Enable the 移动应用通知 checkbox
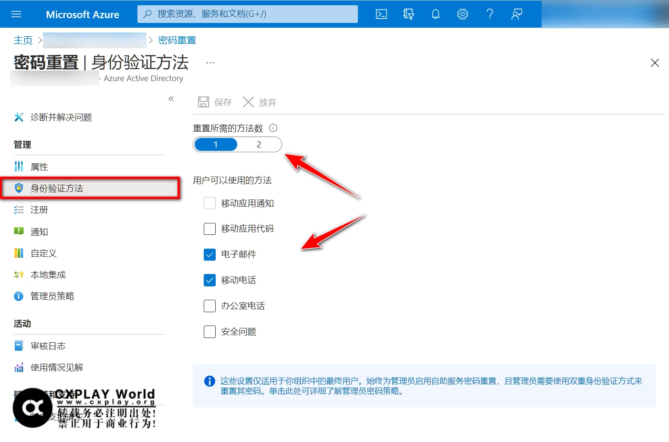The image size is (669, 442). (209, 203)
